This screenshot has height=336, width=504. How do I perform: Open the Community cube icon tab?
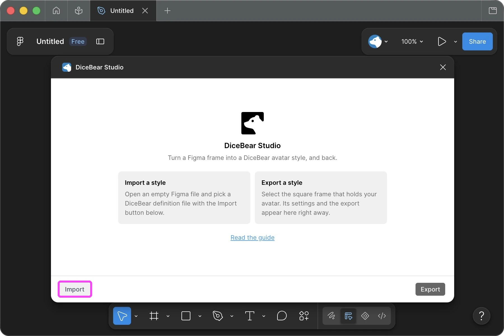[79, 11]
